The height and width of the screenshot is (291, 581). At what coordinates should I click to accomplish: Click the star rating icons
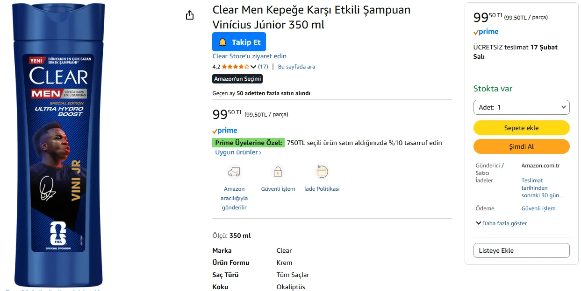point(235,67)
